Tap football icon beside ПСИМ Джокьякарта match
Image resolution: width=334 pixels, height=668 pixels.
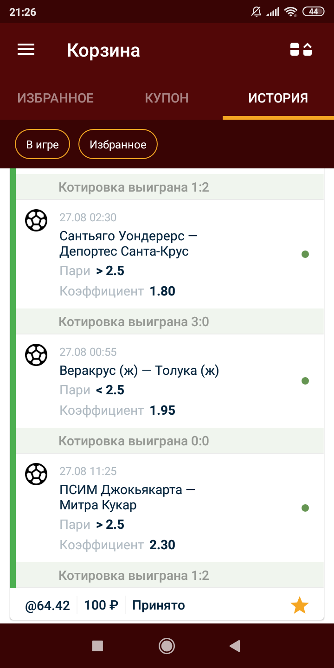point(36,474)
